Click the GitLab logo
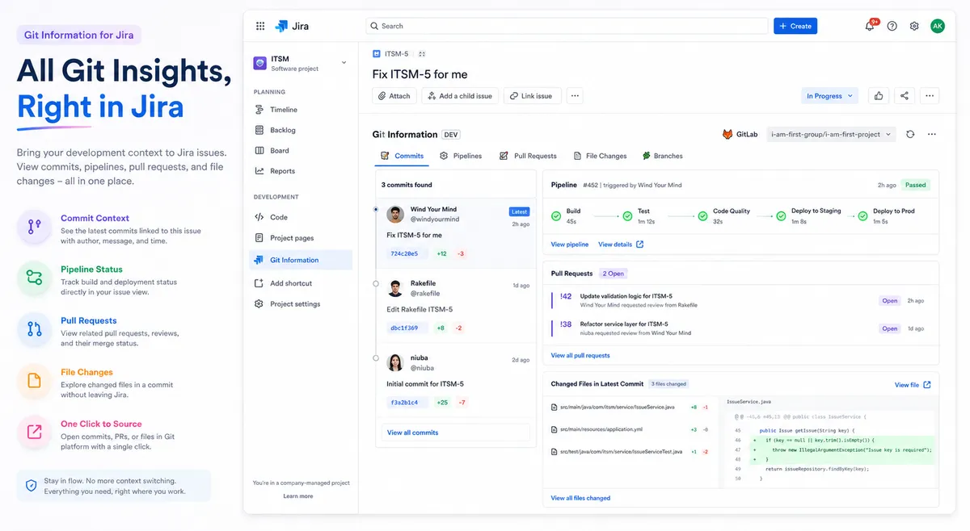 point(727,134)
